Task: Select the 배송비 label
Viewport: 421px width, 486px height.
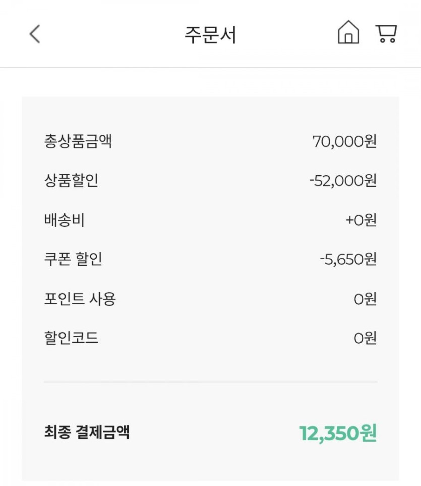Action: tap(65, 220)
